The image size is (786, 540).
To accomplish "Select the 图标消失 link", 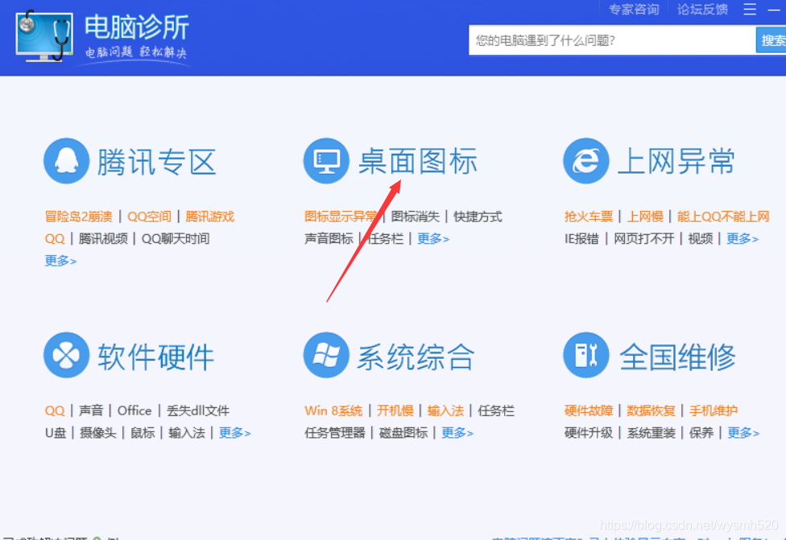I will click(x=415, y=216).
